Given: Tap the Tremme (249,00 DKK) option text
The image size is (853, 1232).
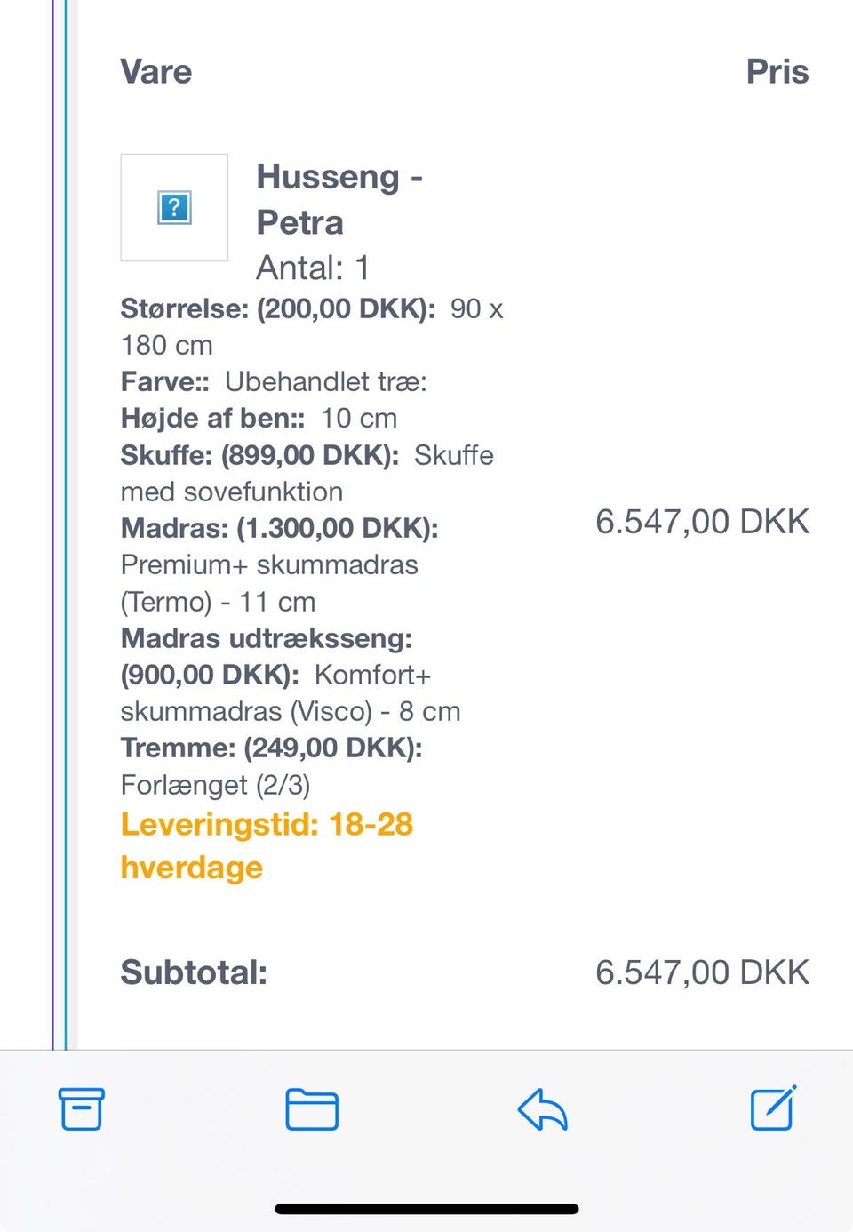Looking at the screenshot, I should tap(272, 766).
